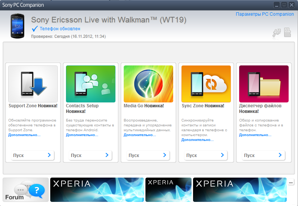This screenshot has height=206, width=298.
Task: Click the phone image in the header
Action: coord(17,26)
